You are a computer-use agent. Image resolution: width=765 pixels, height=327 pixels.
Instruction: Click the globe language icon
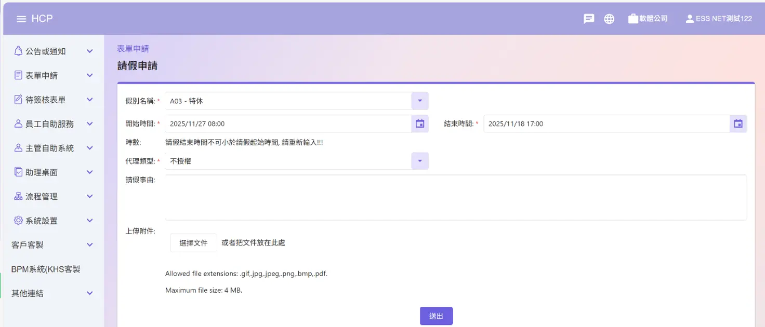coord(609,19)
